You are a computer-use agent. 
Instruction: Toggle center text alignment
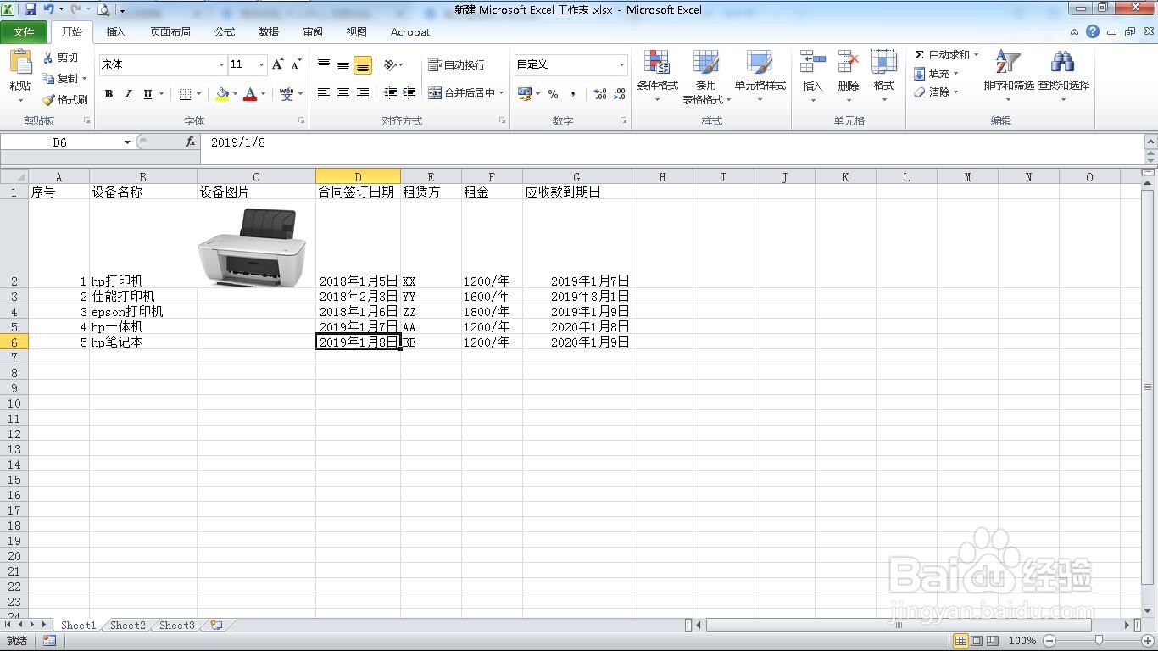(343, 93)
